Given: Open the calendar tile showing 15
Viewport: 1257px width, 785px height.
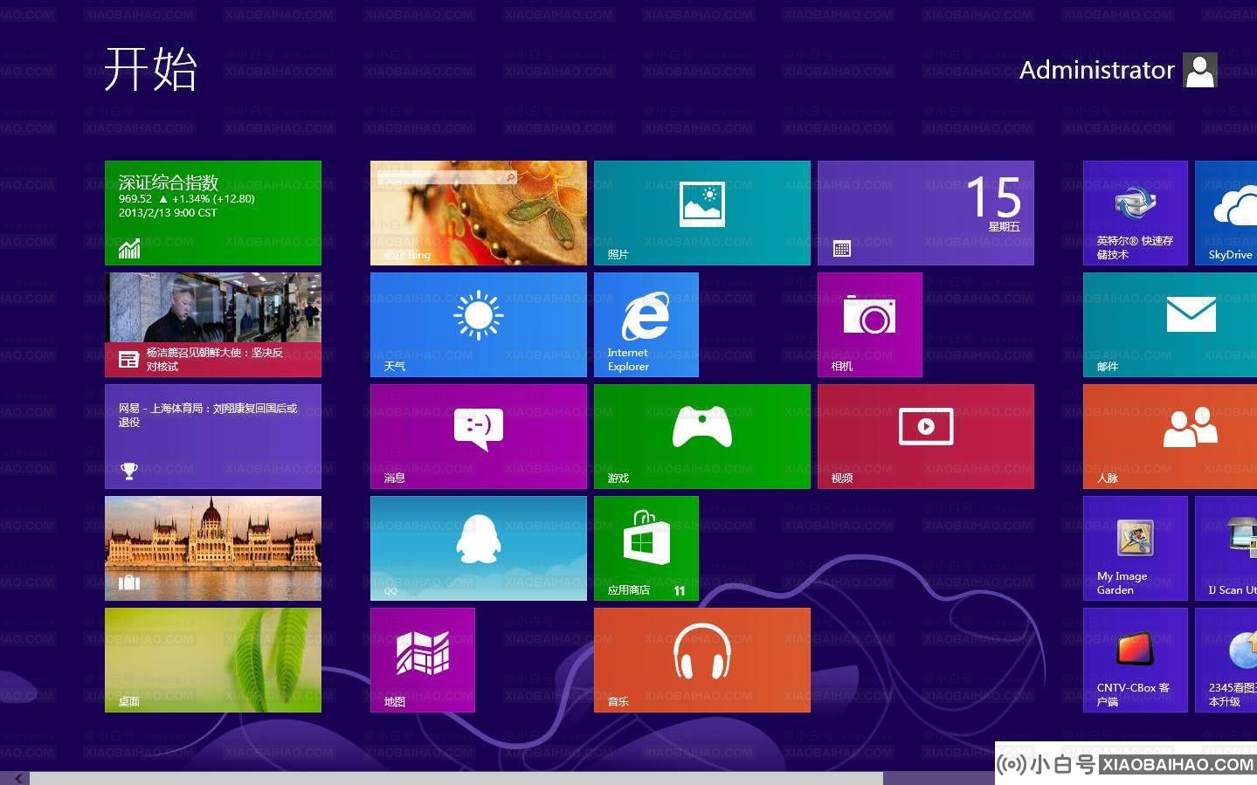Looking at the screenshot, I should (x=926, y=213).
